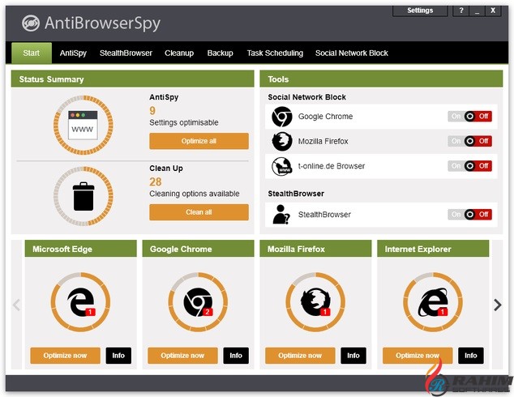The width and height of the screenshot is (514, 397).
Task: Optimize Mozilla Firefox now
Action: click(x=300, y=356)
